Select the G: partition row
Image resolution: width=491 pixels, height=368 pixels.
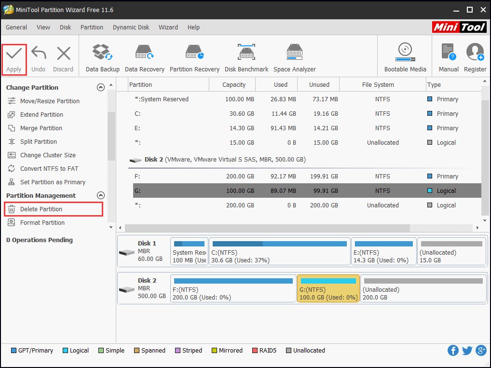tap(307, 191)
